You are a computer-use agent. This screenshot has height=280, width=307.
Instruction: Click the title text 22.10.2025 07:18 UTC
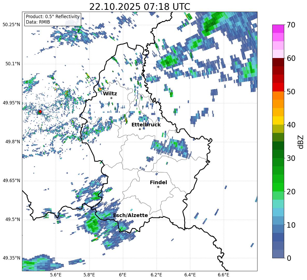pos(139,7)
